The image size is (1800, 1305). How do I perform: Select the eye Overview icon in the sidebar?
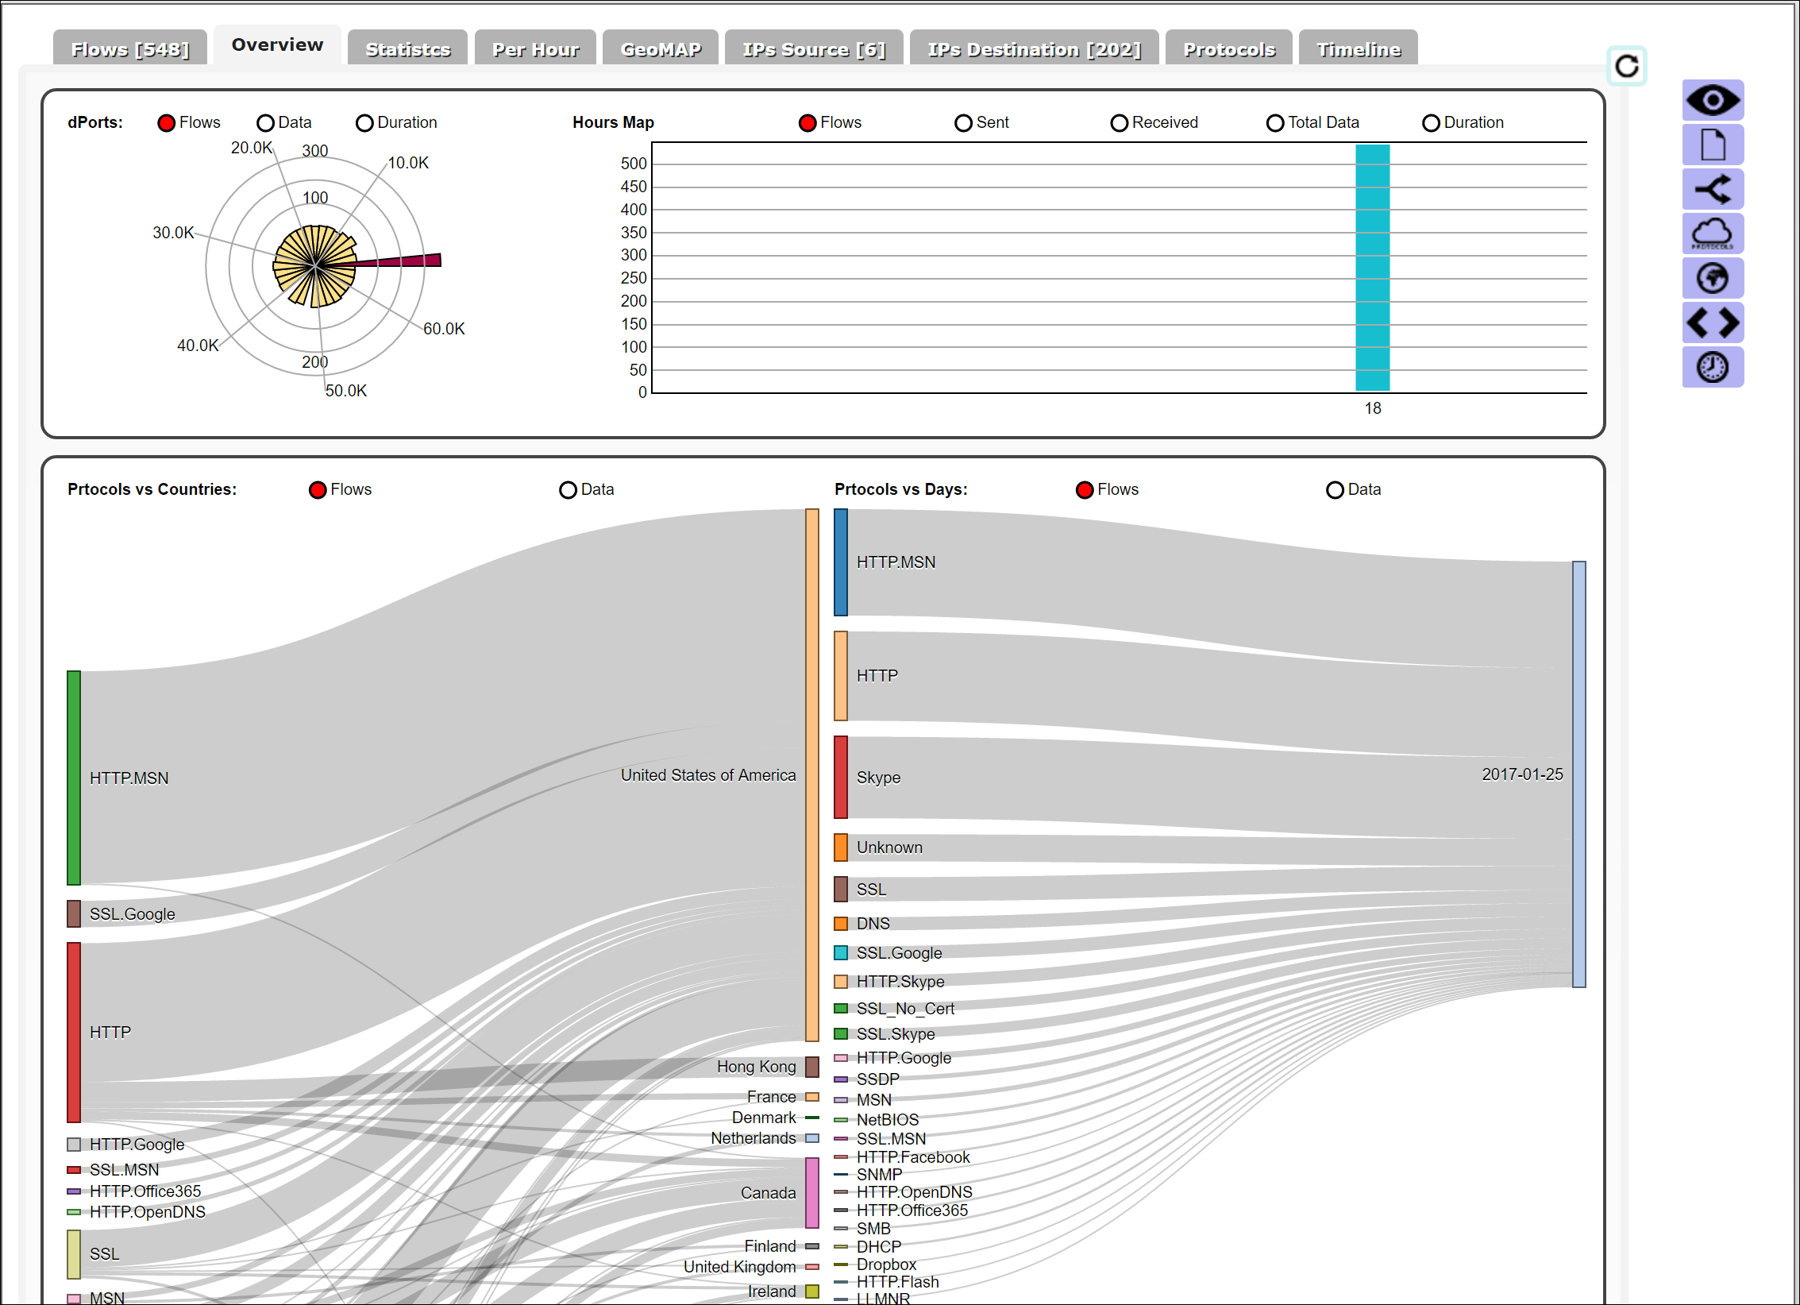tap(1713, 101)
